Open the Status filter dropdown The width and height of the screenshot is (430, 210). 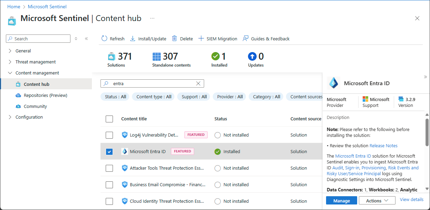pyautogui.click(x=115, y=97)
